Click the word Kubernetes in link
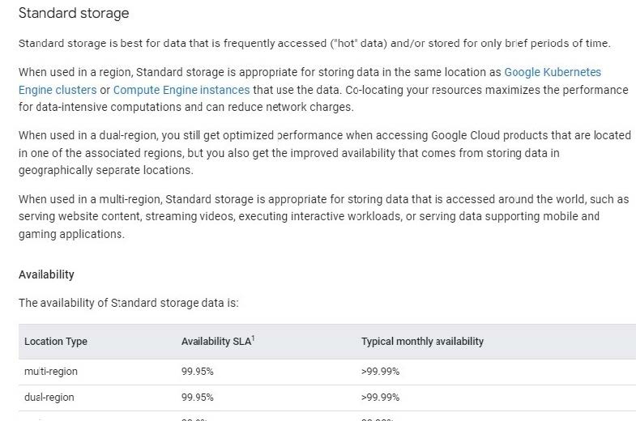636x421 pixels. [572, 72]
